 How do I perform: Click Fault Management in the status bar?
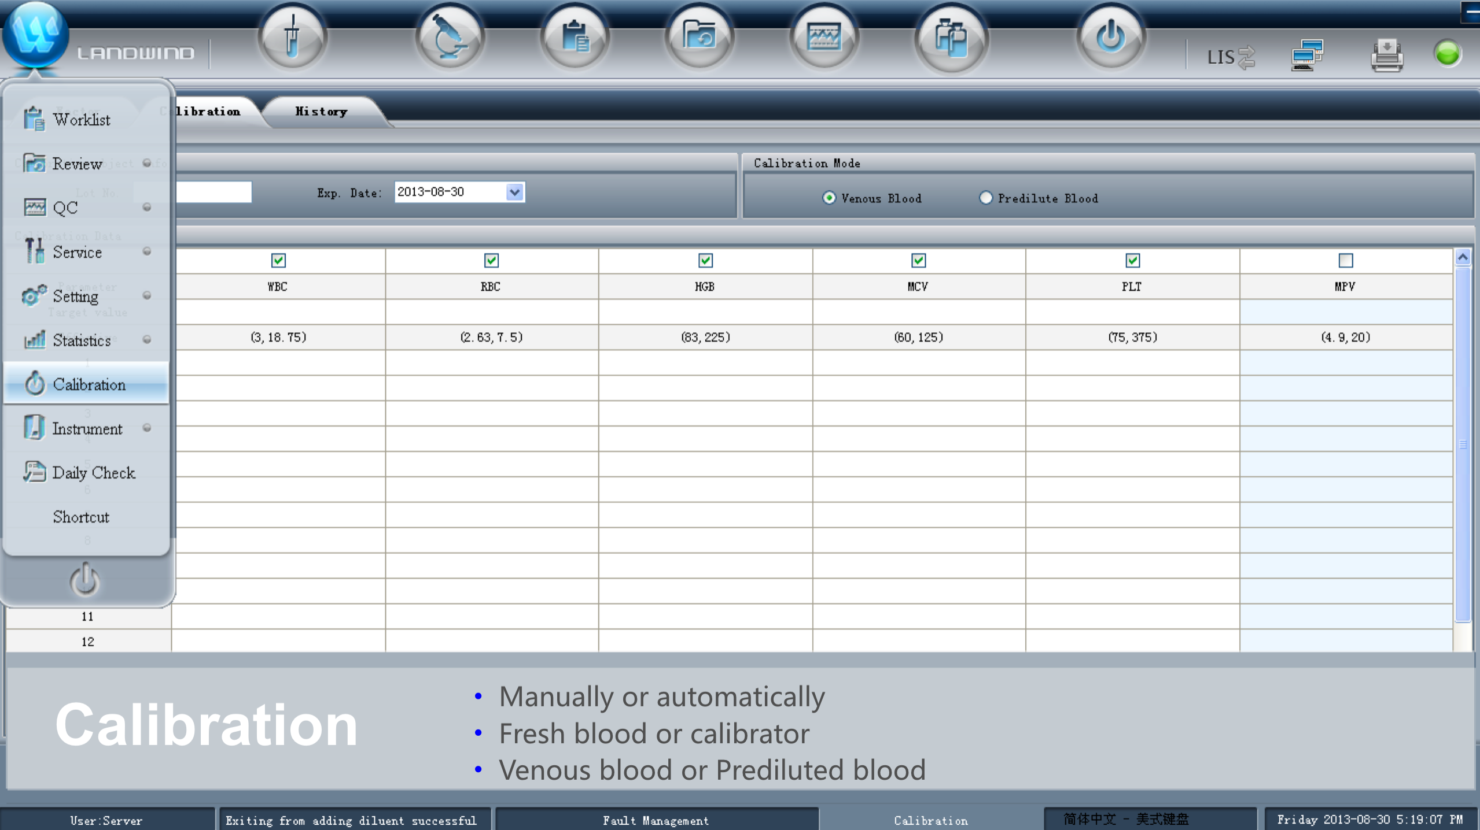pos(656,820)
